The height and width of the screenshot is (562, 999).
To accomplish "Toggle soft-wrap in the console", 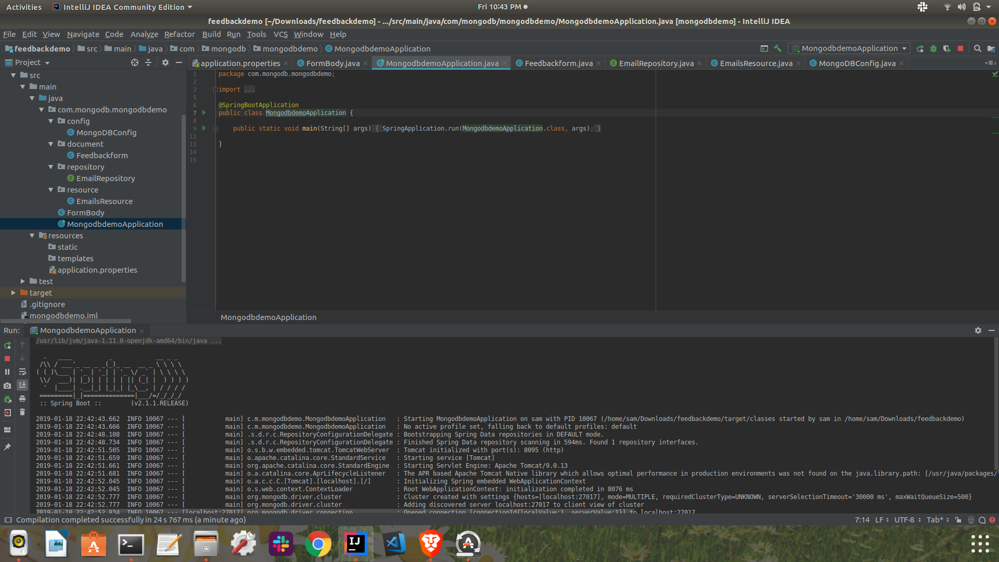I will (x=22, y=372).
